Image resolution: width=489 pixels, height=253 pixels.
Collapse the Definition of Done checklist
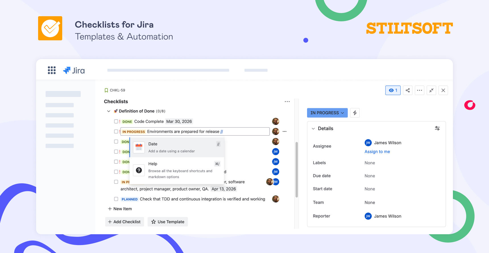109,111
